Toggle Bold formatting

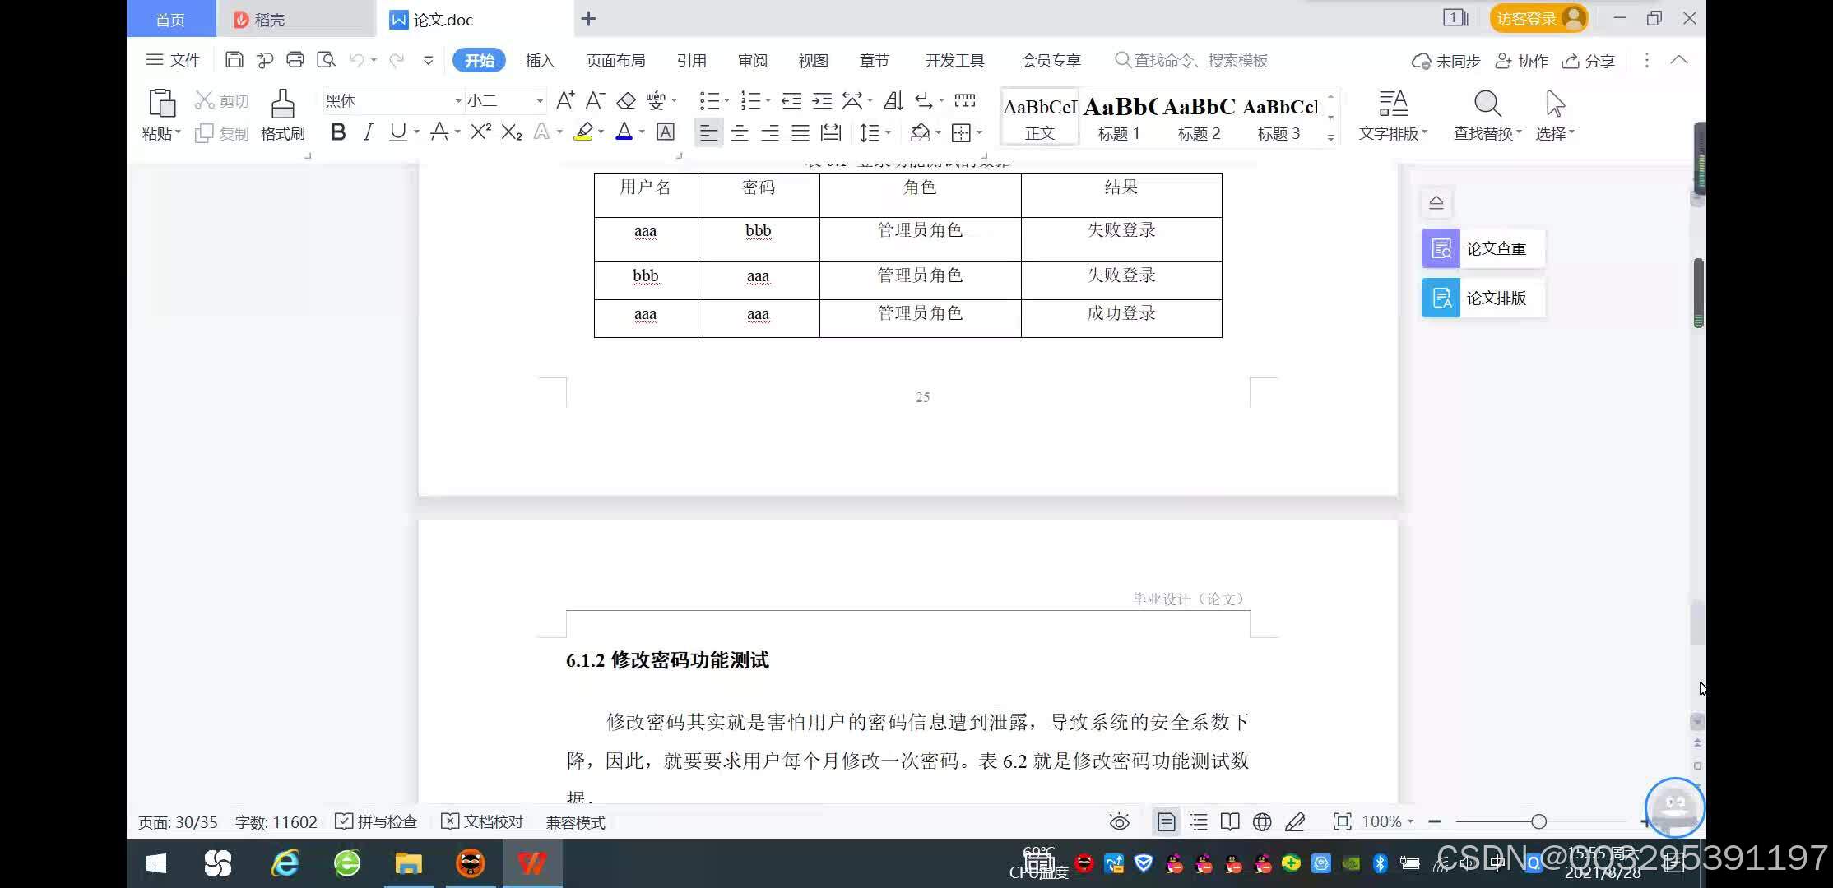pos(337,132)
